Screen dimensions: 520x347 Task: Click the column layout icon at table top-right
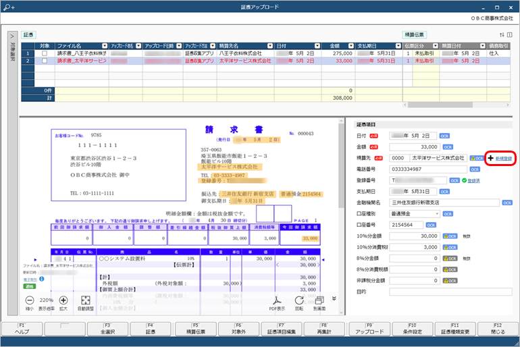point(510,35)
